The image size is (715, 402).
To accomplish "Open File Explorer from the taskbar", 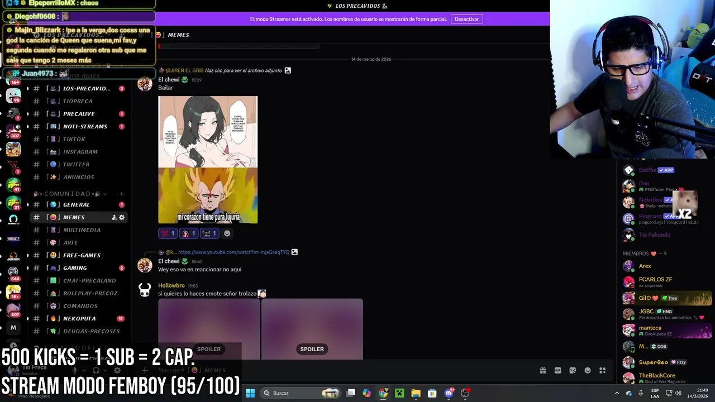I will click(x=416, y=393).
